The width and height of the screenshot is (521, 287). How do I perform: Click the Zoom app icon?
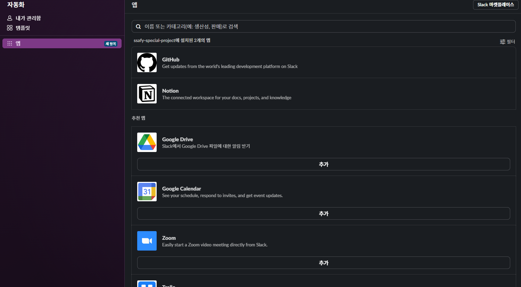point(147,241)
